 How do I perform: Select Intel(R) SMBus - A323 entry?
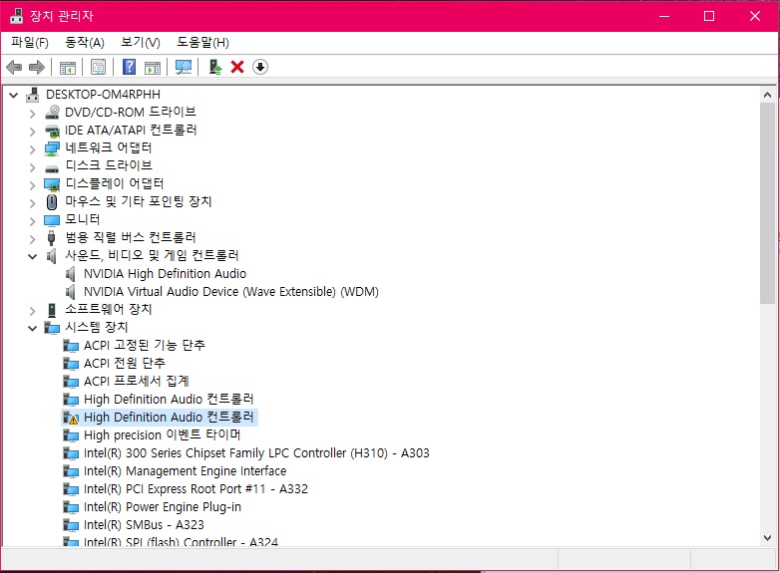(144, 525)
